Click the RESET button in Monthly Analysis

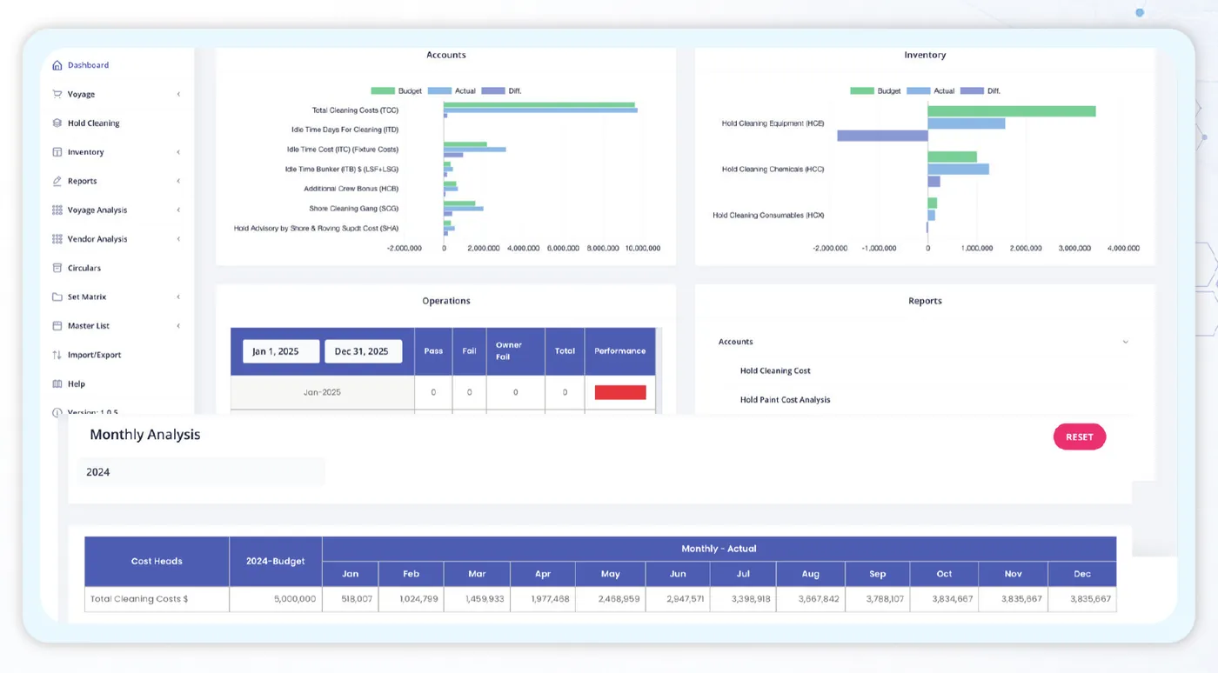click(x=1080, y=437)
